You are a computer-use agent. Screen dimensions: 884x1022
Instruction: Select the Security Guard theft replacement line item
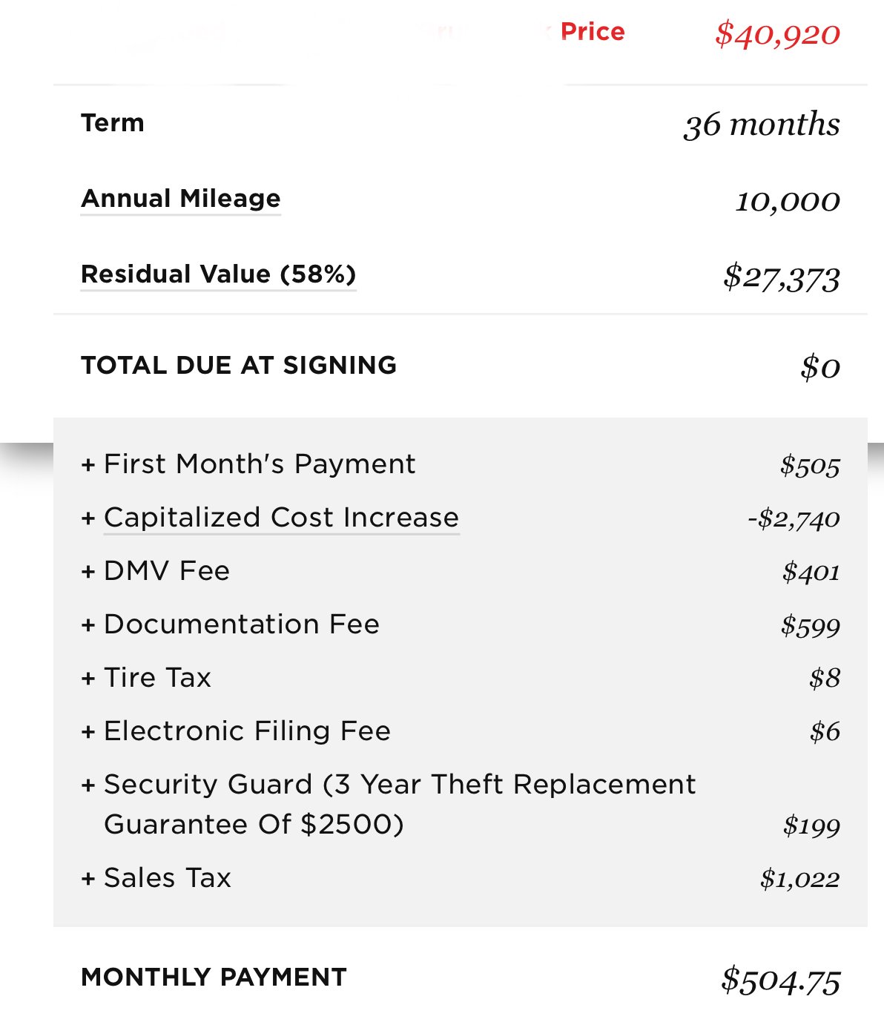click(461, 805)
